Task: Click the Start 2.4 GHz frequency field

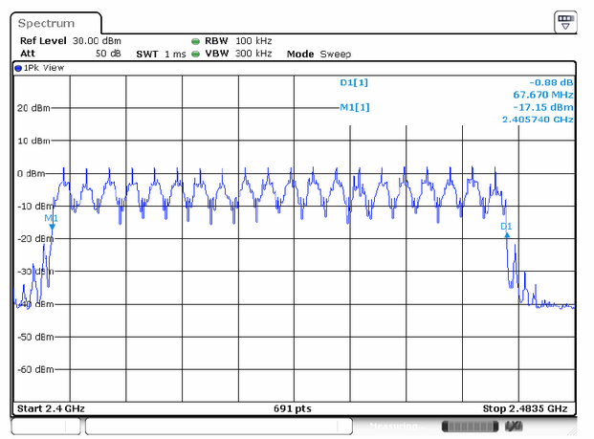Action: (x=52, y=409)
